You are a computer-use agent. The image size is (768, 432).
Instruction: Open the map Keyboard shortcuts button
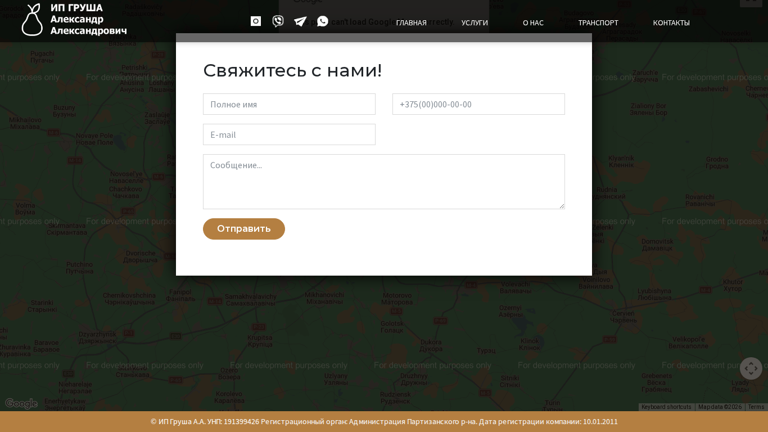click(666, 407)
